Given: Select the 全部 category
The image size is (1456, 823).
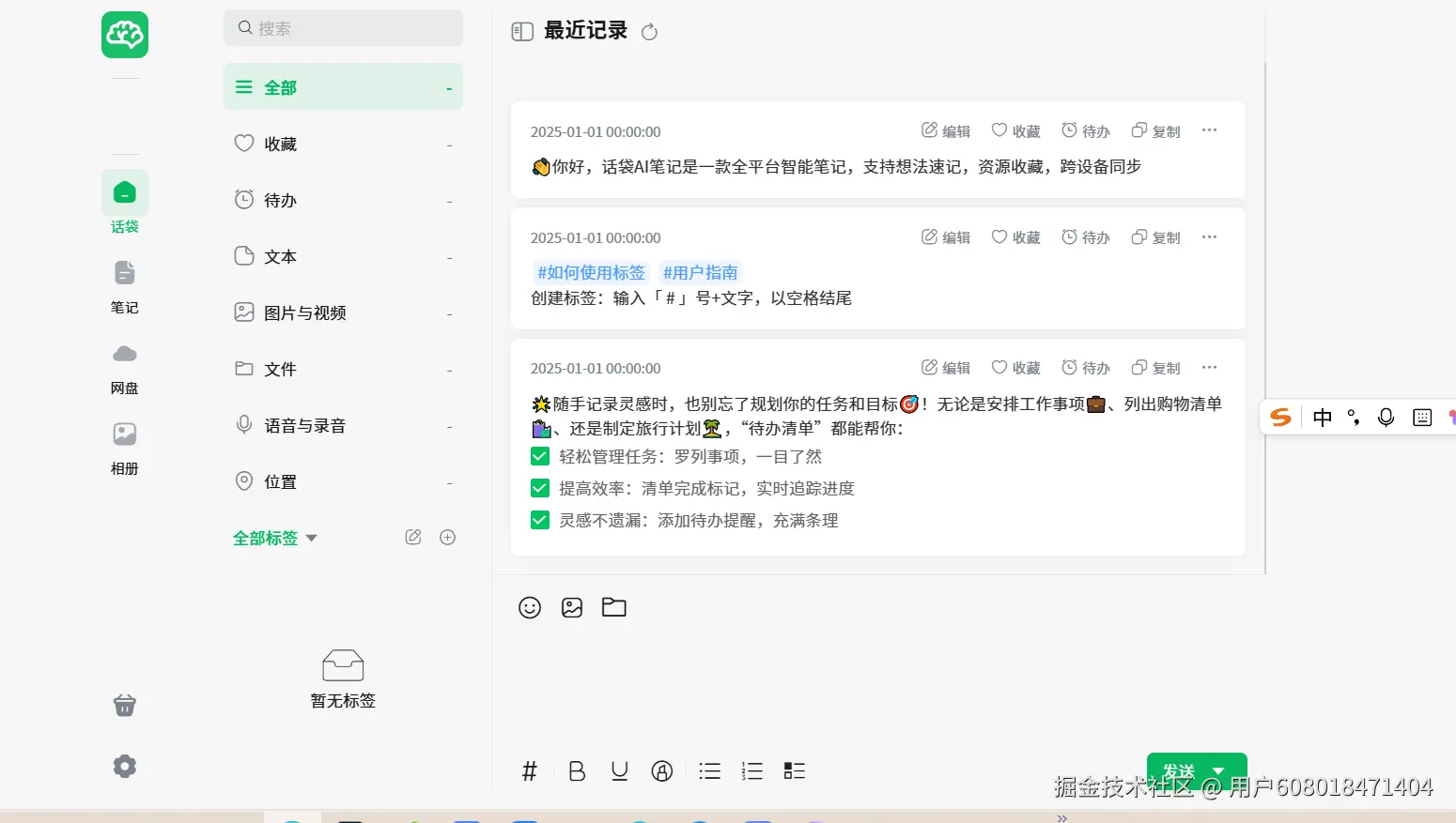Looking at the screenshot, I should pyautogui.click(x=343, y=87).
